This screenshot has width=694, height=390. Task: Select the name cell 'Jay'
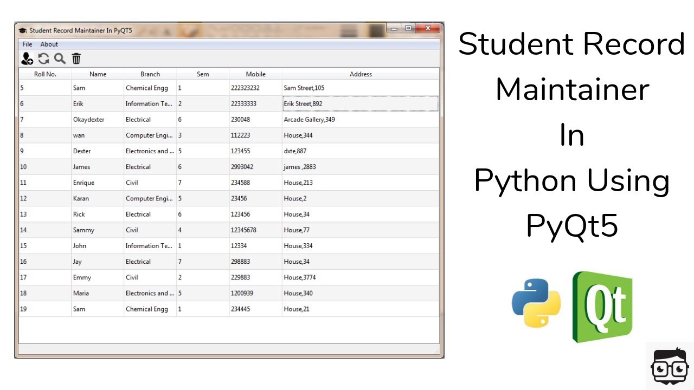point(98,262)
